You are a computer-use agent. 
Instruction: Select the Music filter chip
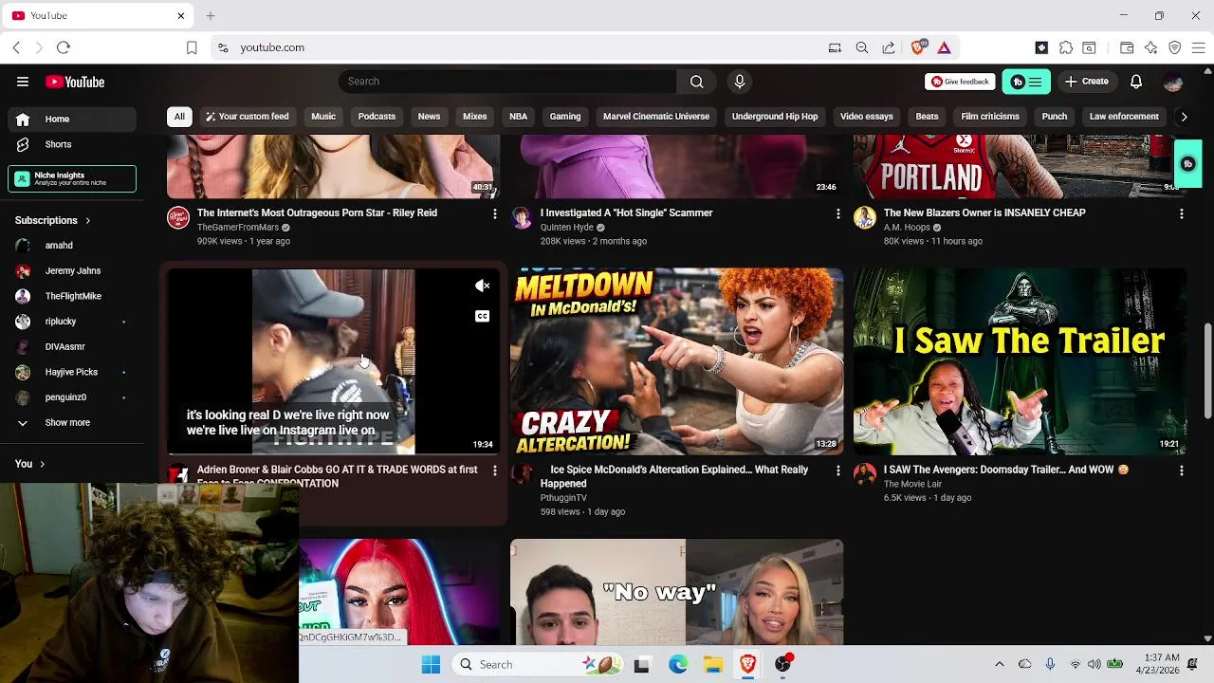pos(323,117)
